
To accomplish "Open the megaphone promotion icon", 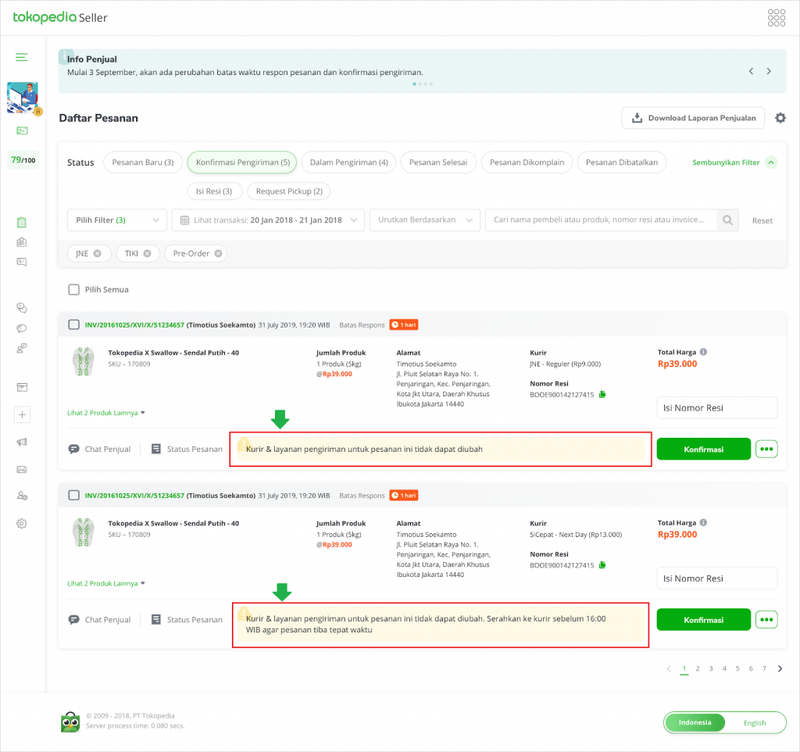I will [22, 442].
